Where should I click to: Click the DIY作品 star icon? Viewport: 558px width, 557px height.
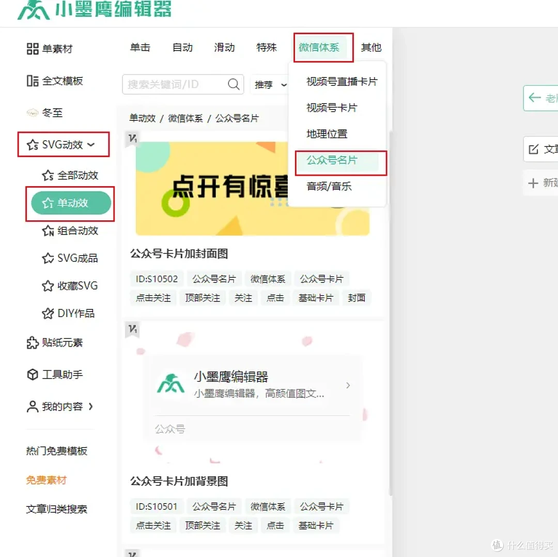(48, 314)
